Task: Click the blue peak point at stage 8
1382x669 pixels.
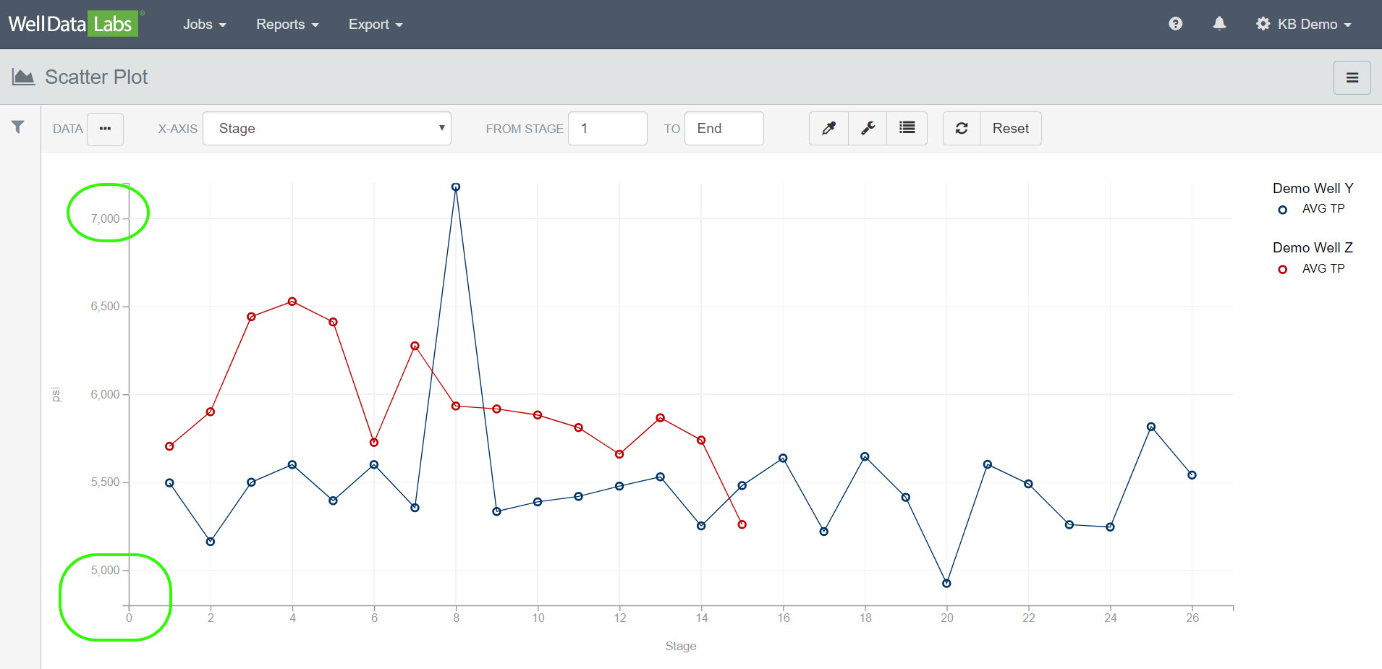Action: point(456,187)
